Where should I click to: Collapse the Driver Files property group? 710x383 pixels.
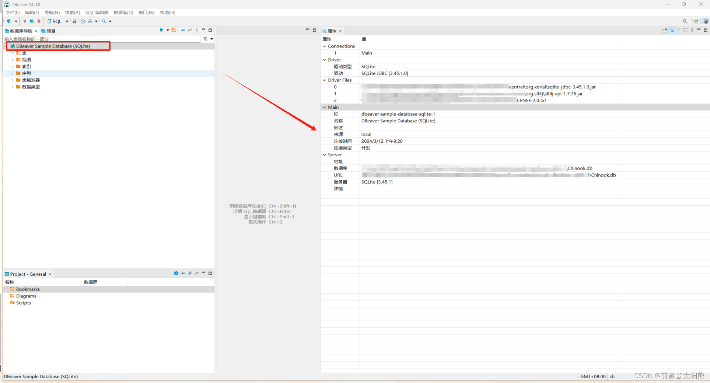pyautogui.click(x=325, y=80)
